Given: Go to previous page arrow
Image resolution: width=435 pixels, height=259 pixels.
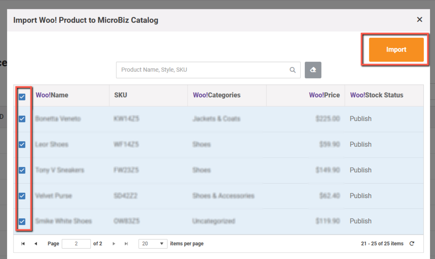Looking at the screenshot, I should tap(36, 244).
